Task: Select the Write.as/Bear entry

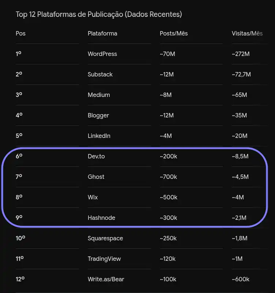Action: [x=106, y=279]
